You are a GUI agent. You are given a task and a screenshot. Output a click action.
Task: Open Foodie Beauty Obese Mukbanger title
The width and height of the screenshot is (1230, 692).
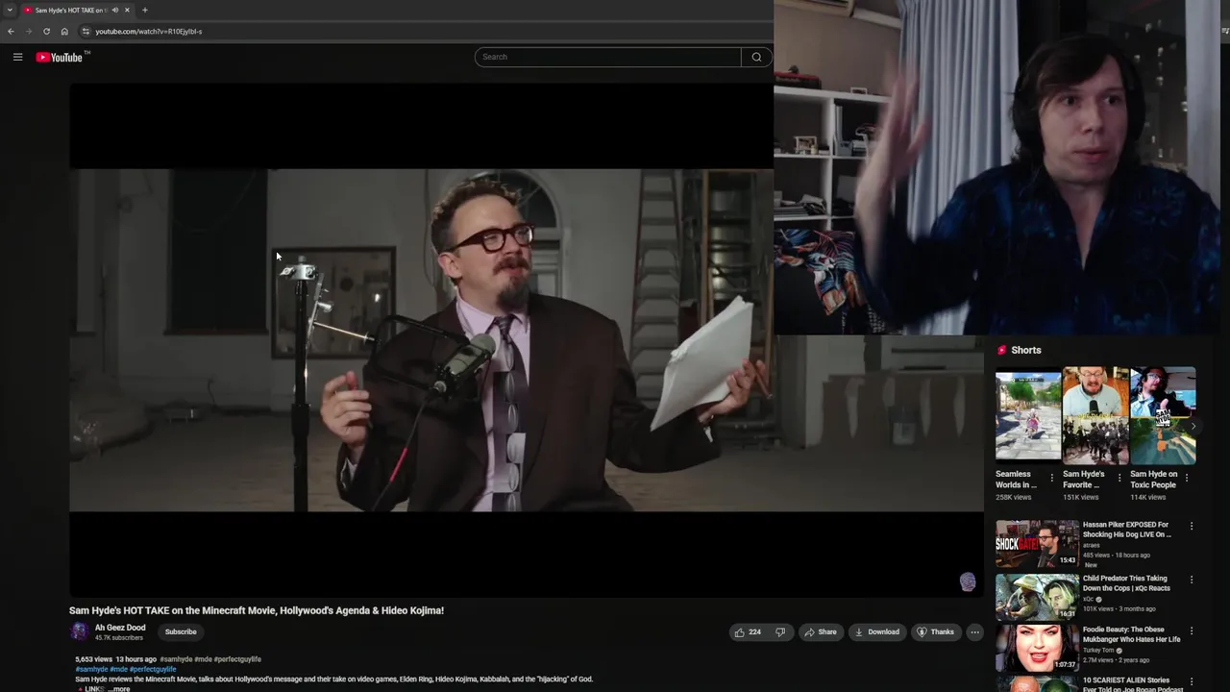[x=1132, y=634]
